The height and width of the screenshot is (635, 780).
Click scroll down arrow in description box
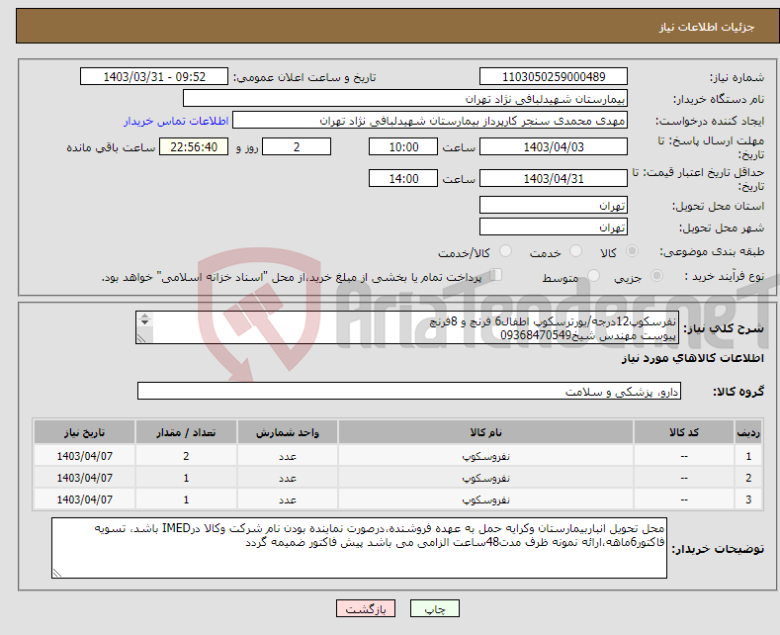144,323
